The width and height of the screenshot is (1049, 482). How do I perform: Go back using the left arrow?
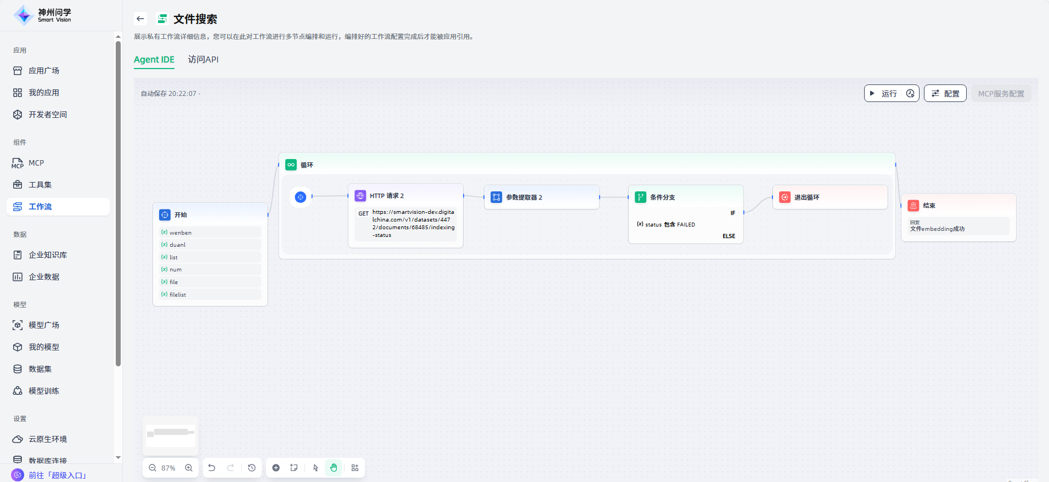pos(140,19)
